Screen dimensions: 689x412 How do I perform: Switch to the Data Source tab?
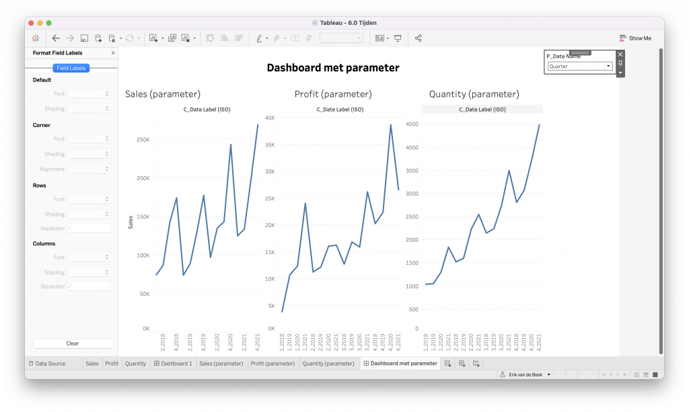tap(46, 364)
